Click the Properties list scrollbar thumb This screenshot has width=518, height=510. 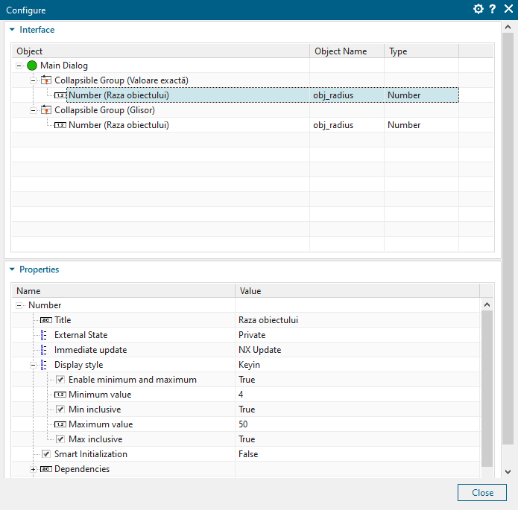pos(487,389)
